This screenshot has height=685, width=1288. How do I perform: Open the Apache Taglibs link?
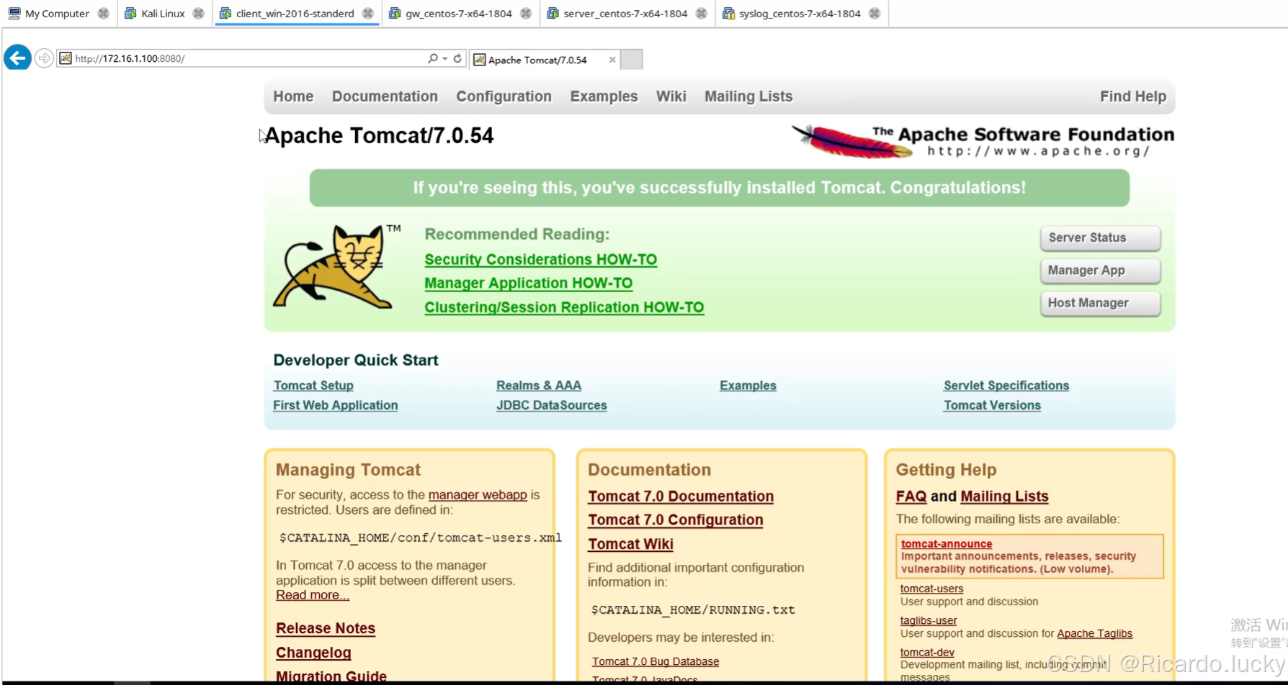1094,633
